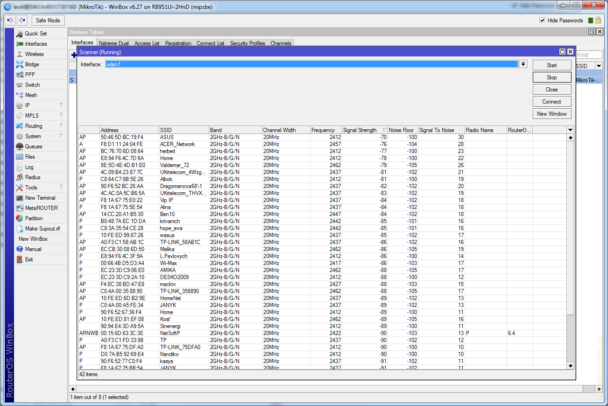The height and width of the screenshot is (406, 608).
Task: Expand the Tools submenu arrow
Action: click(x=62, y=187)
